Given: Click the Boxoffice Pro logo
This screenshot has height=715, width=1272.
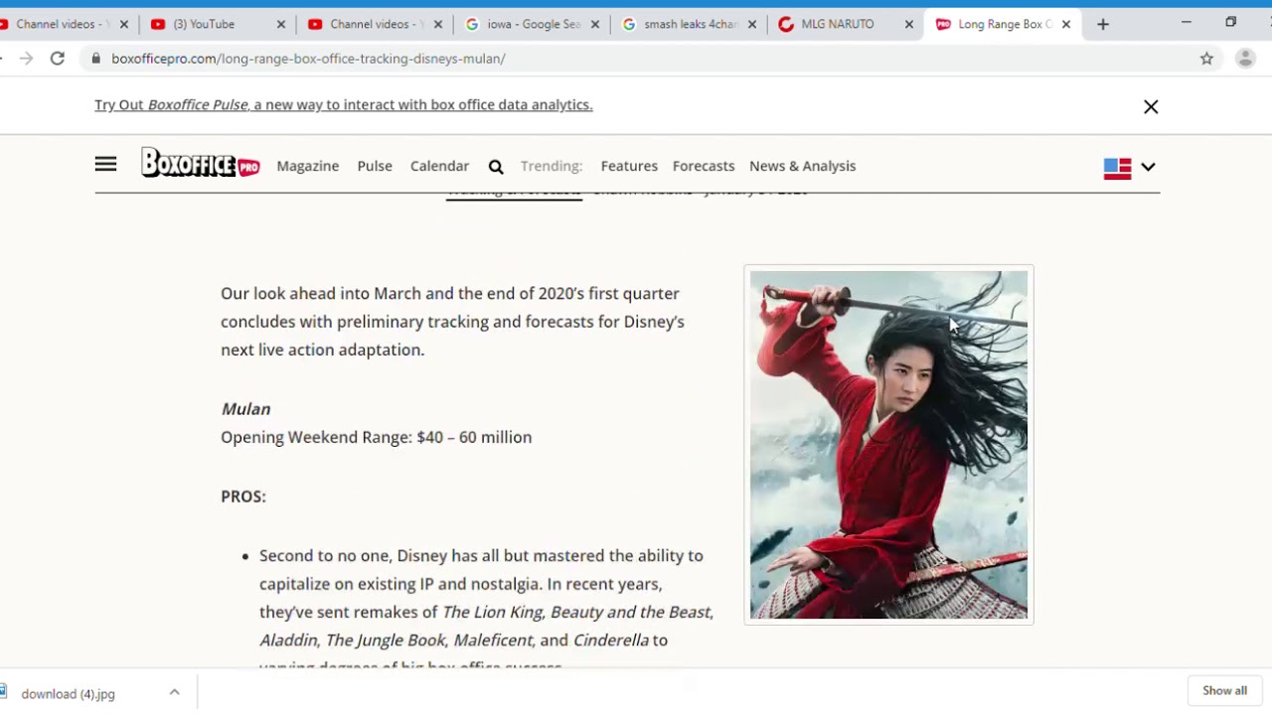Looking at the screenshot, I should click(x=200, y=164).
